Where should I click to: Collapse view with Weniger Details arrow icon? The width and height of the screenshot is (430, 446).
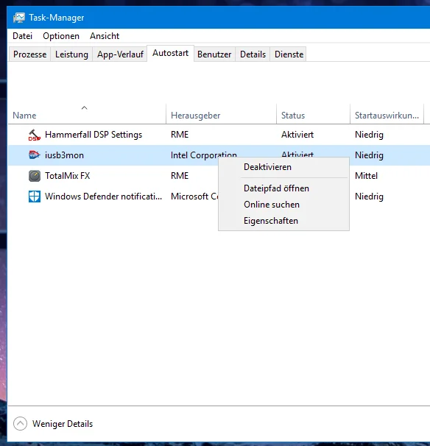[x=20, y=424]
